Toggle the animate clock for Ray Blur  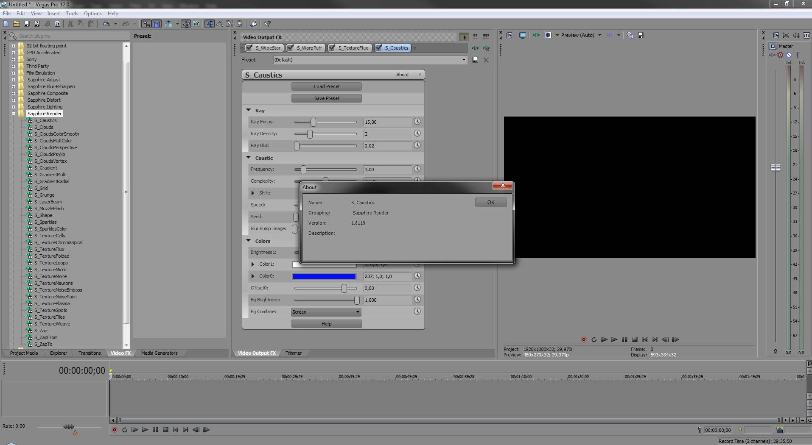click(x=417, y=145)
